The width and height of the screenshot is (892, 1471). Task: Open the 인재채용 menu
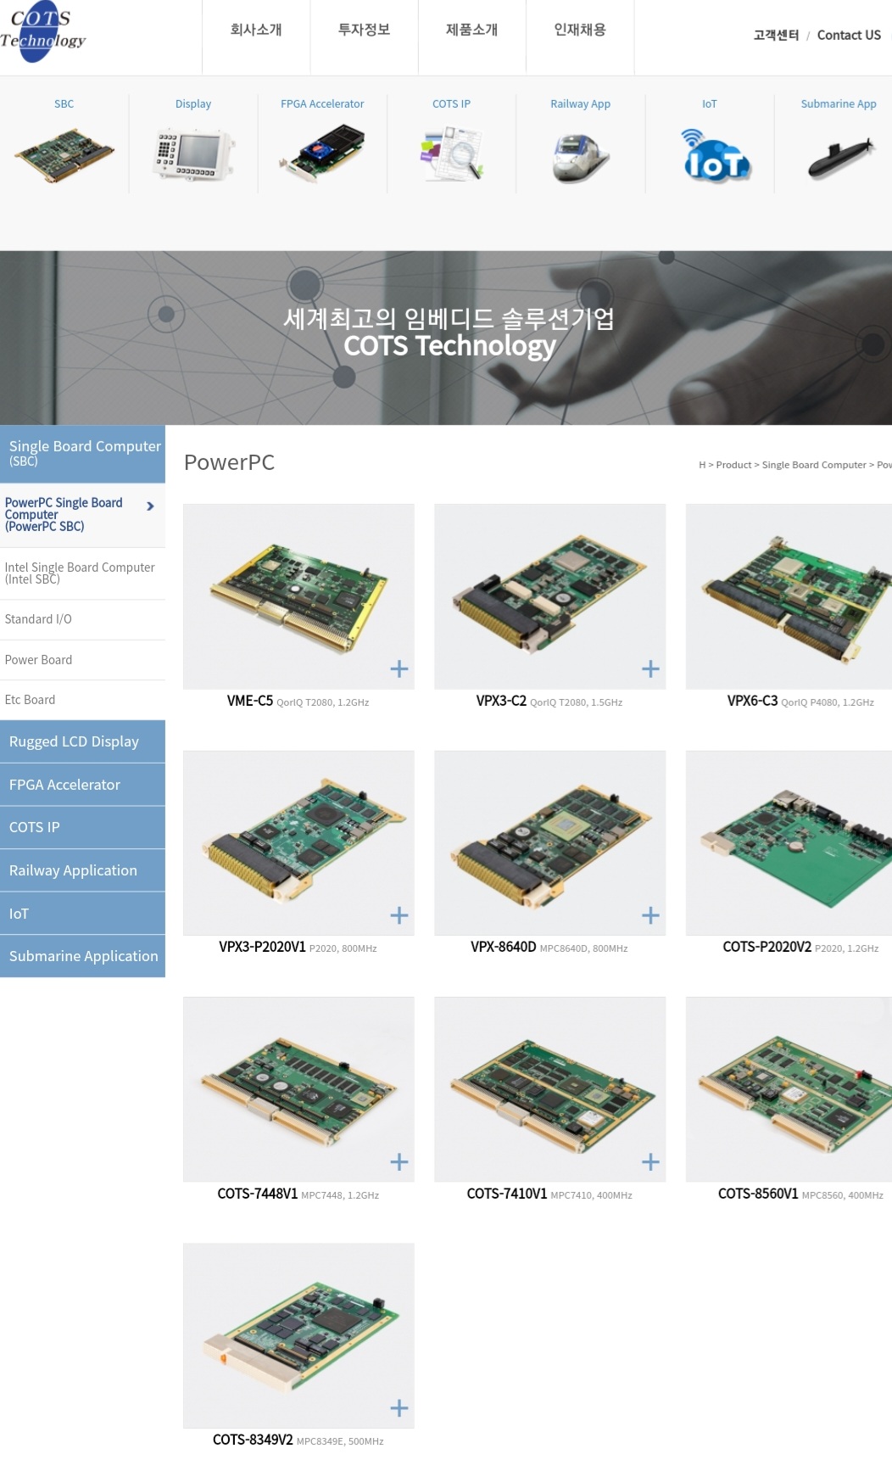580,30
